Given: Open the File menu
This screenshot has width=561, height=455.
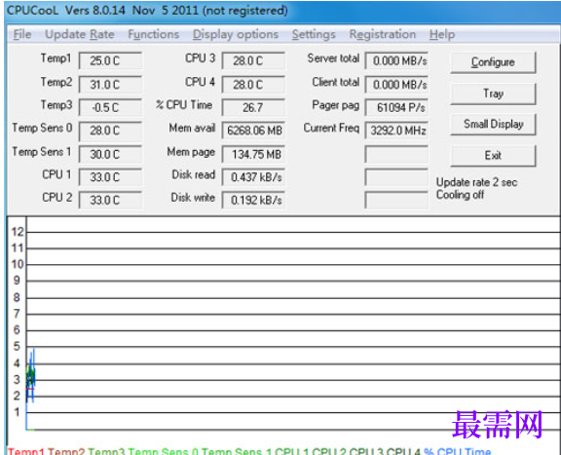Looking at the screenshot, I should pyautogui.click(x=22, y=34).
